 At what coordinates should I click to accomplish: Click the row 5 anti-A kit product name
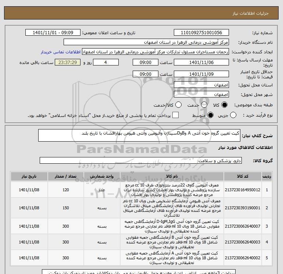[x=172, y=258]
